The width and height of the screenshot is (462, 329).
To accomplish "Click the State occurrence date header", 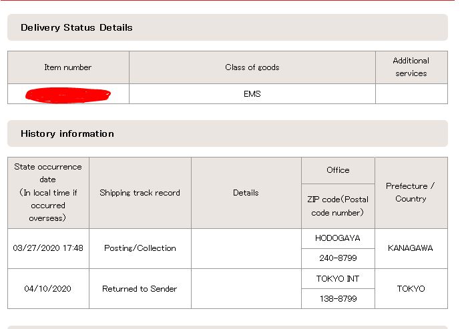I will [48, 193].
